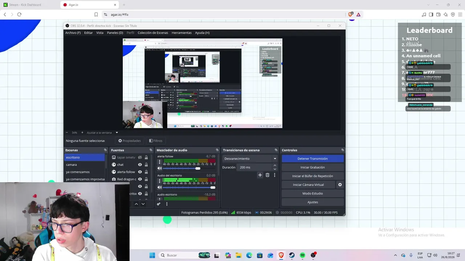Select the escritorio scene
The height and width of the screenshot is (261, 465).
click(84, 157)
